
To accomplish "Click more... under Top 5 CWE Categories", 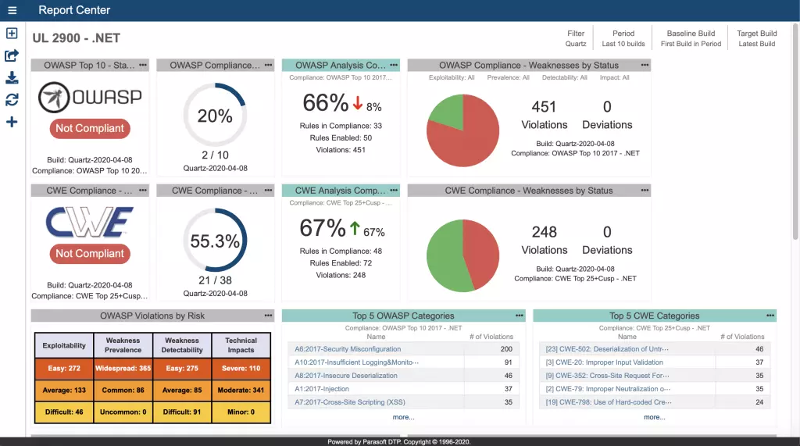I will click(654, 417).
